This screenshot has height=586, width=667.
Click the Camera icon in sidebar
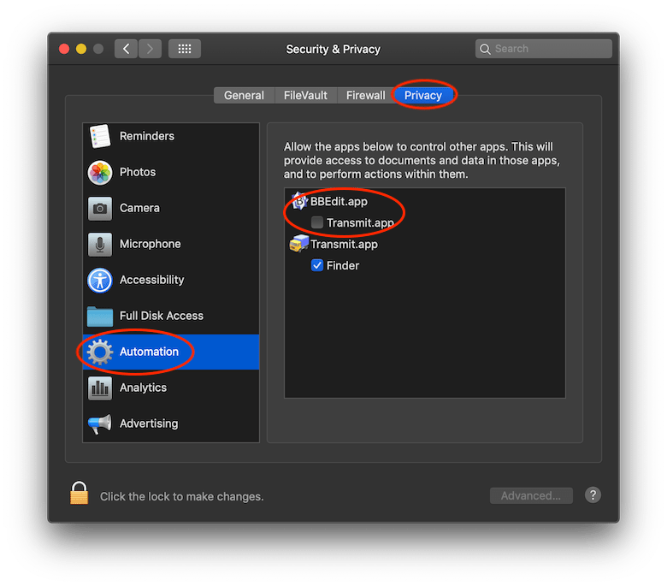tap(100, 208)
